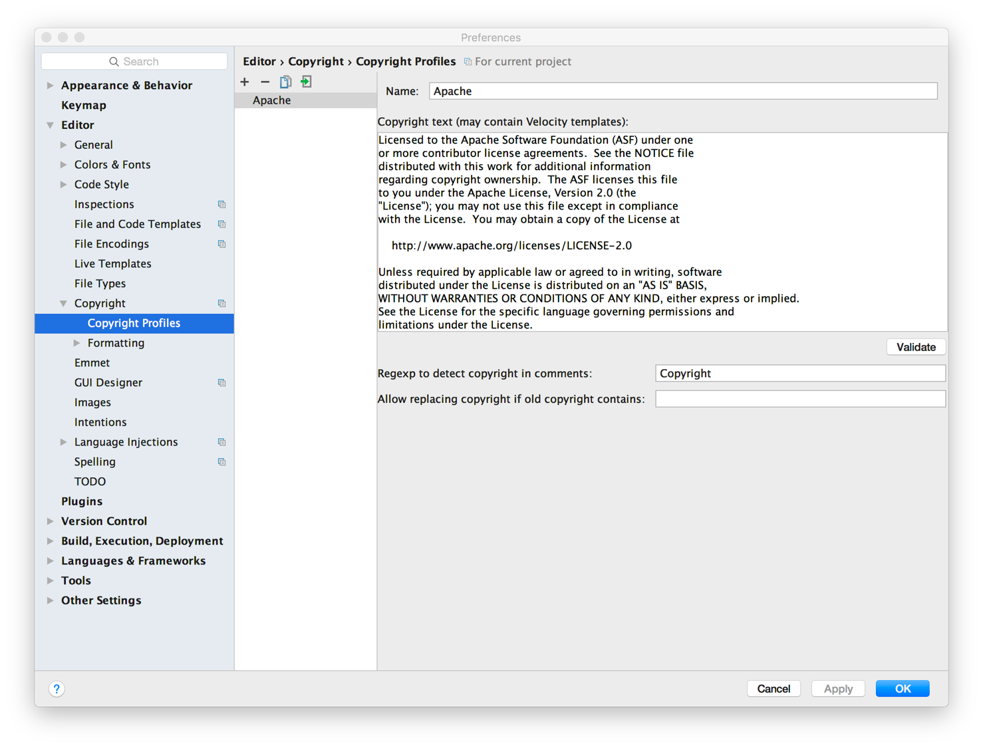Viewport: 983px width, 748px height.
Task: Click project-level icon beside Inspections
Action: (221, 205)
